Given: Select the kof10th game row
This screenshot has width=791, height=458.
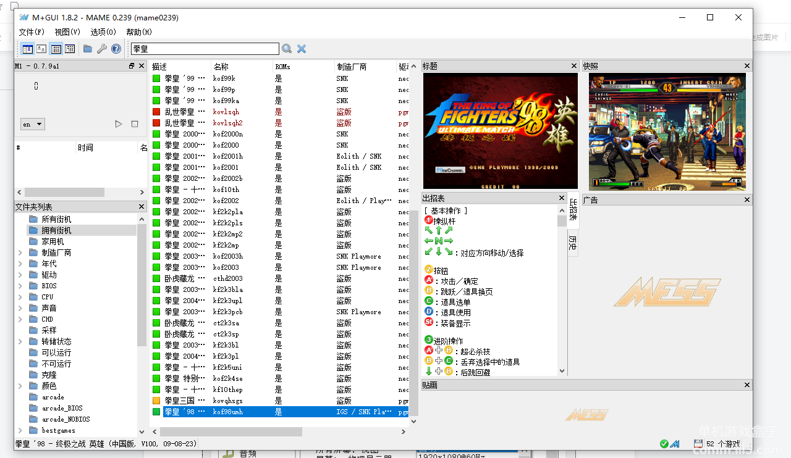Looking at the screenshot, I should pyautogui.click(x=280, y=189).
